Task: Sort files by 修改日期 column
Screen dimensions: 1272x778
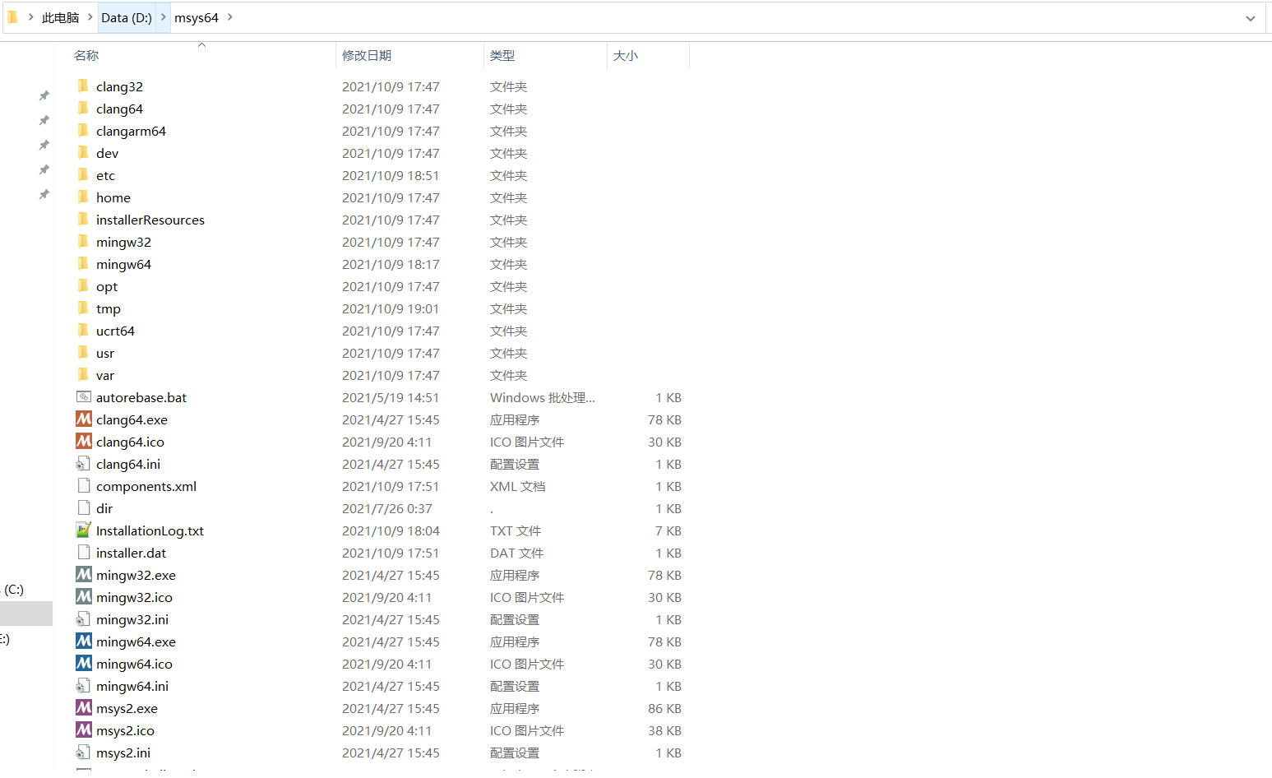Action: [x=367, y=55]
